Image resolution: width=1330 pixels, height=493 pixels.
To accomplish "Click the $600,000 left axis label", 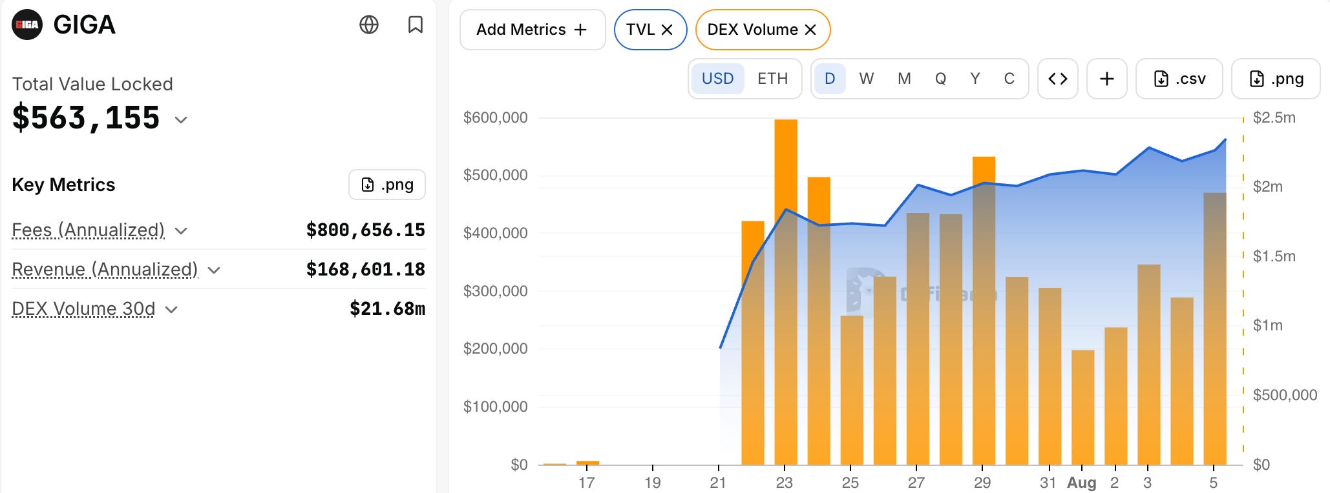I will 496,117.
